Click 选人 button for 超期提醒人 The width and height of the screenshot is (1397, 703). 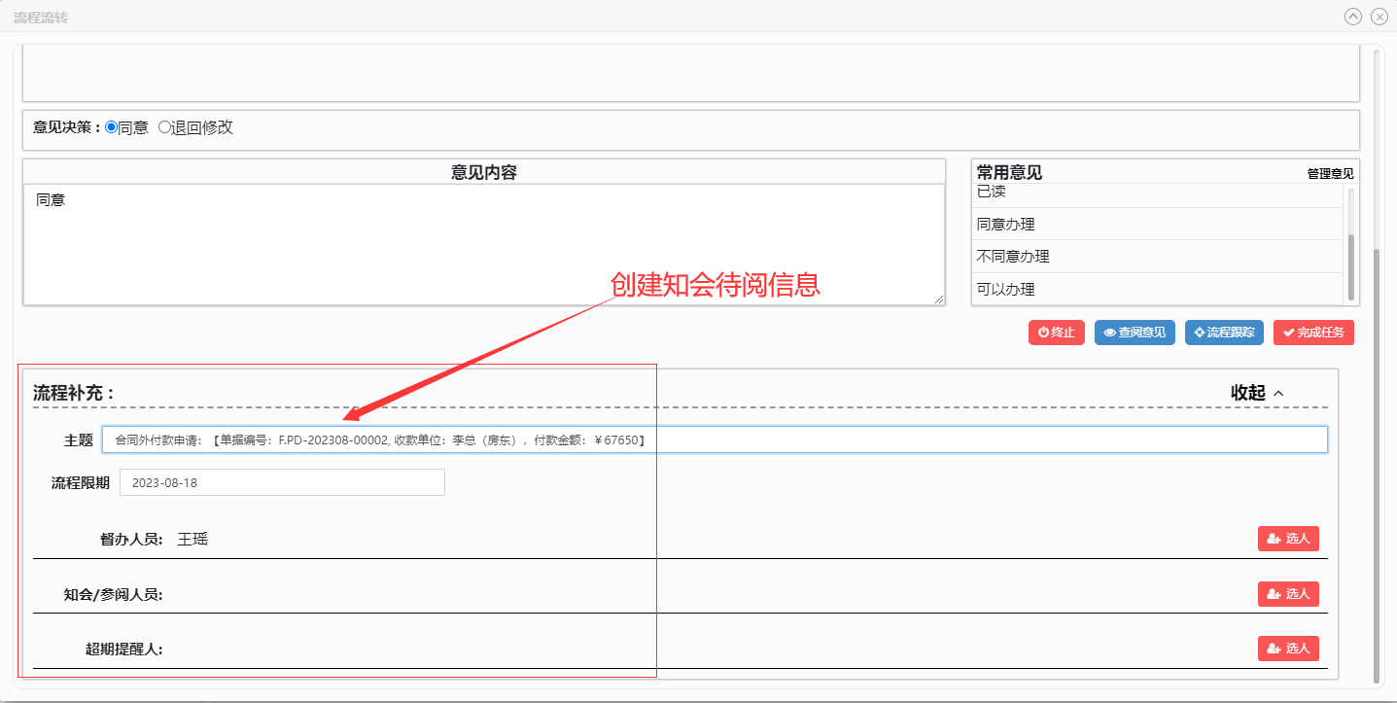(x=1287, y=649)
